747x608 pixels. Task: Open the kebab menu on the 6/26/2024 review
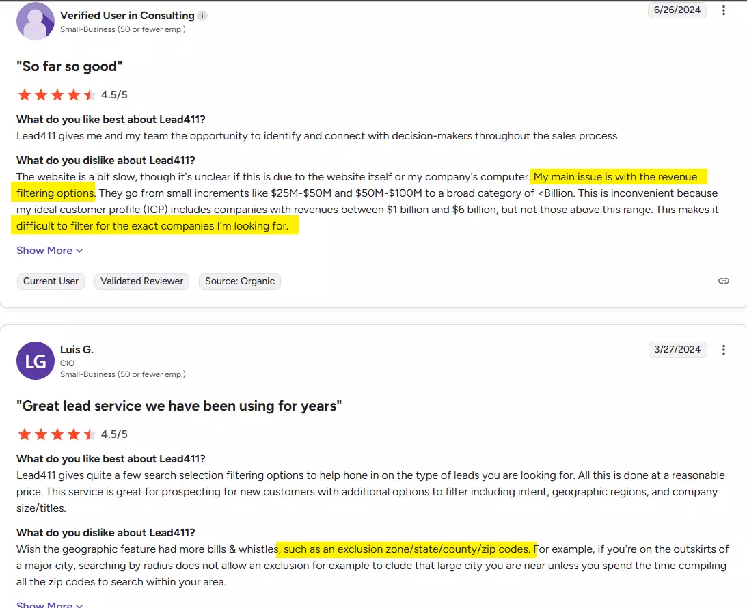(x=724, y=10)
